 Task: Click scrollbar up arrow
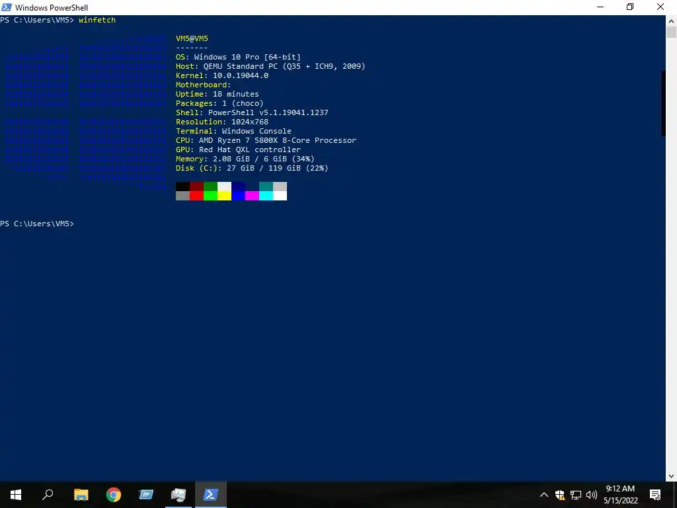[x=672, y=21]
